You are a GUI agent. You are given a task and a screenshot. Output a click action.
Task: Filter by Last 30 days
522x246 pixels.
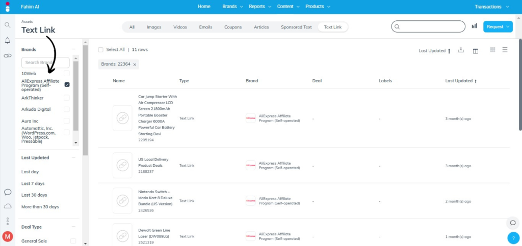point(34,195)
